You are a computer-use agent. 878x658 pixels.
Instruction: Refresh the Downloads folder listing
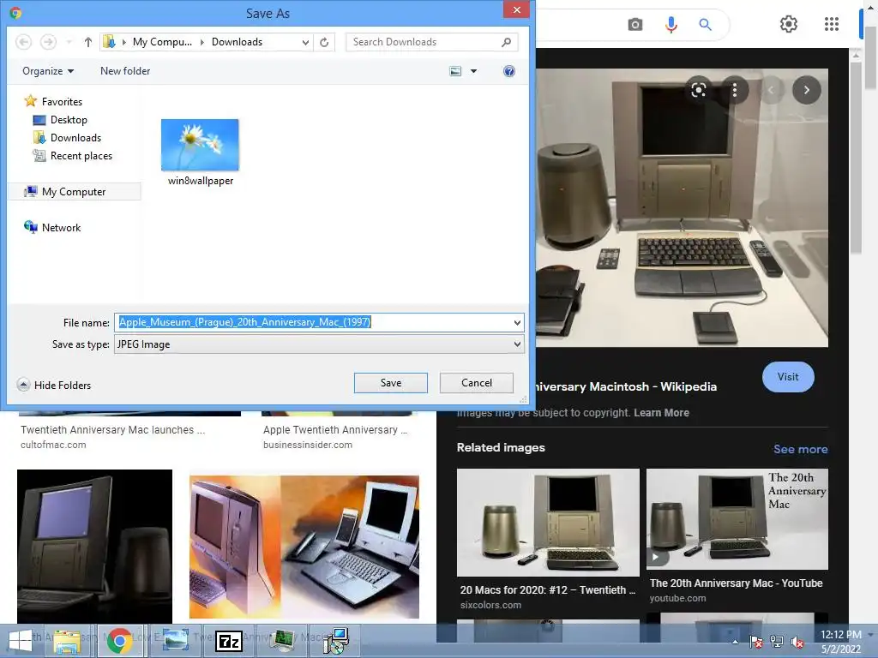(324, 42)
